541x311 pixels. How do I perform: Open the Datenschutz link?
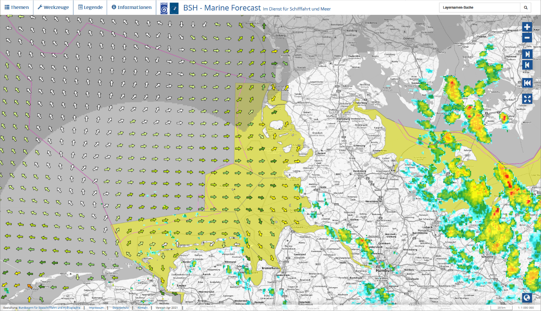121,308
